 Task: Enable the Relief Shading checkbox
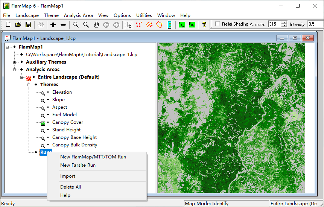[x=218, y=24]
